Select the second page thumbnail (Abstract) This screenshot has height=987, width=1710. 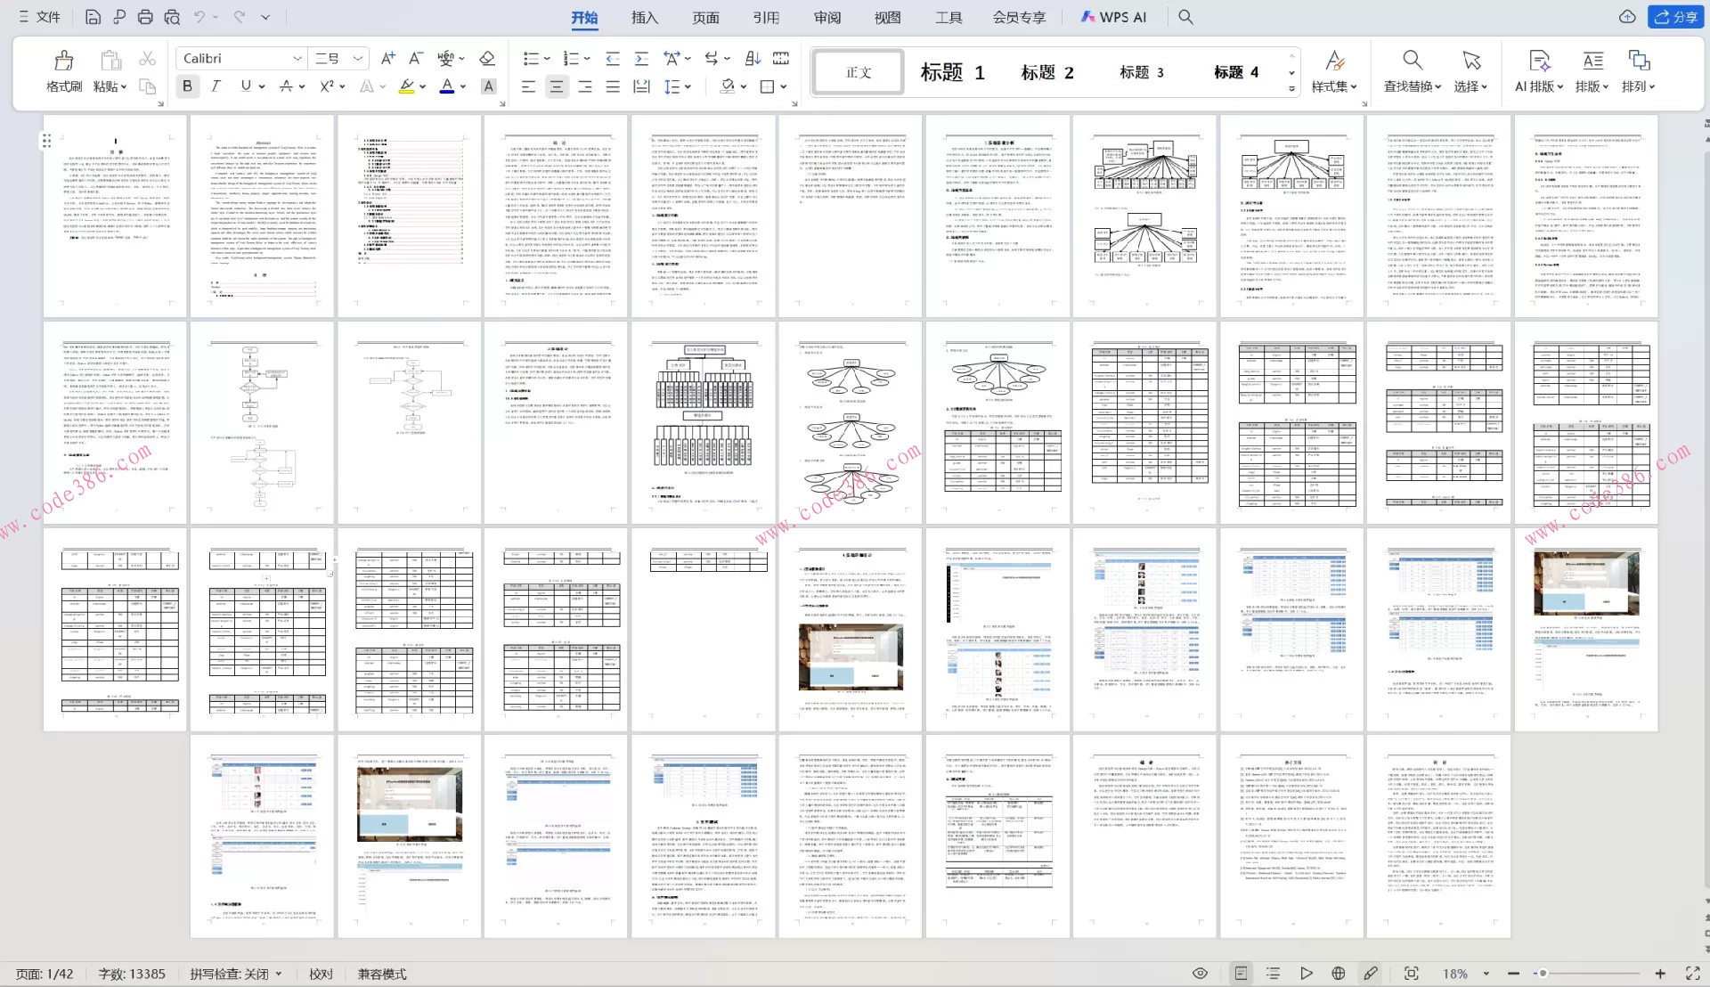coord(262,216)
